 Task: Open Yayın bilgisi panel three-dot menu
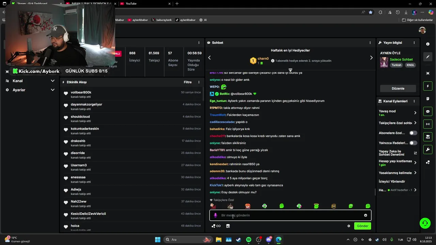tap(414, 43)
